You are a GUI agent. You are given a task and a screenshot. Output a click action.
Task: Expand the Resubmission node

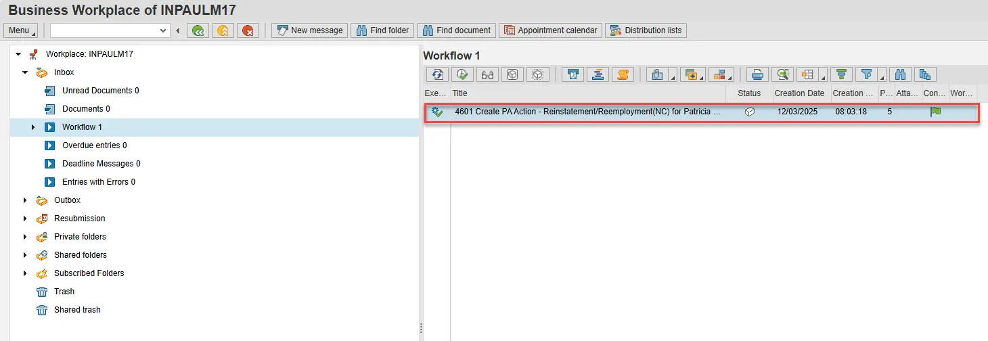point(26,219)
